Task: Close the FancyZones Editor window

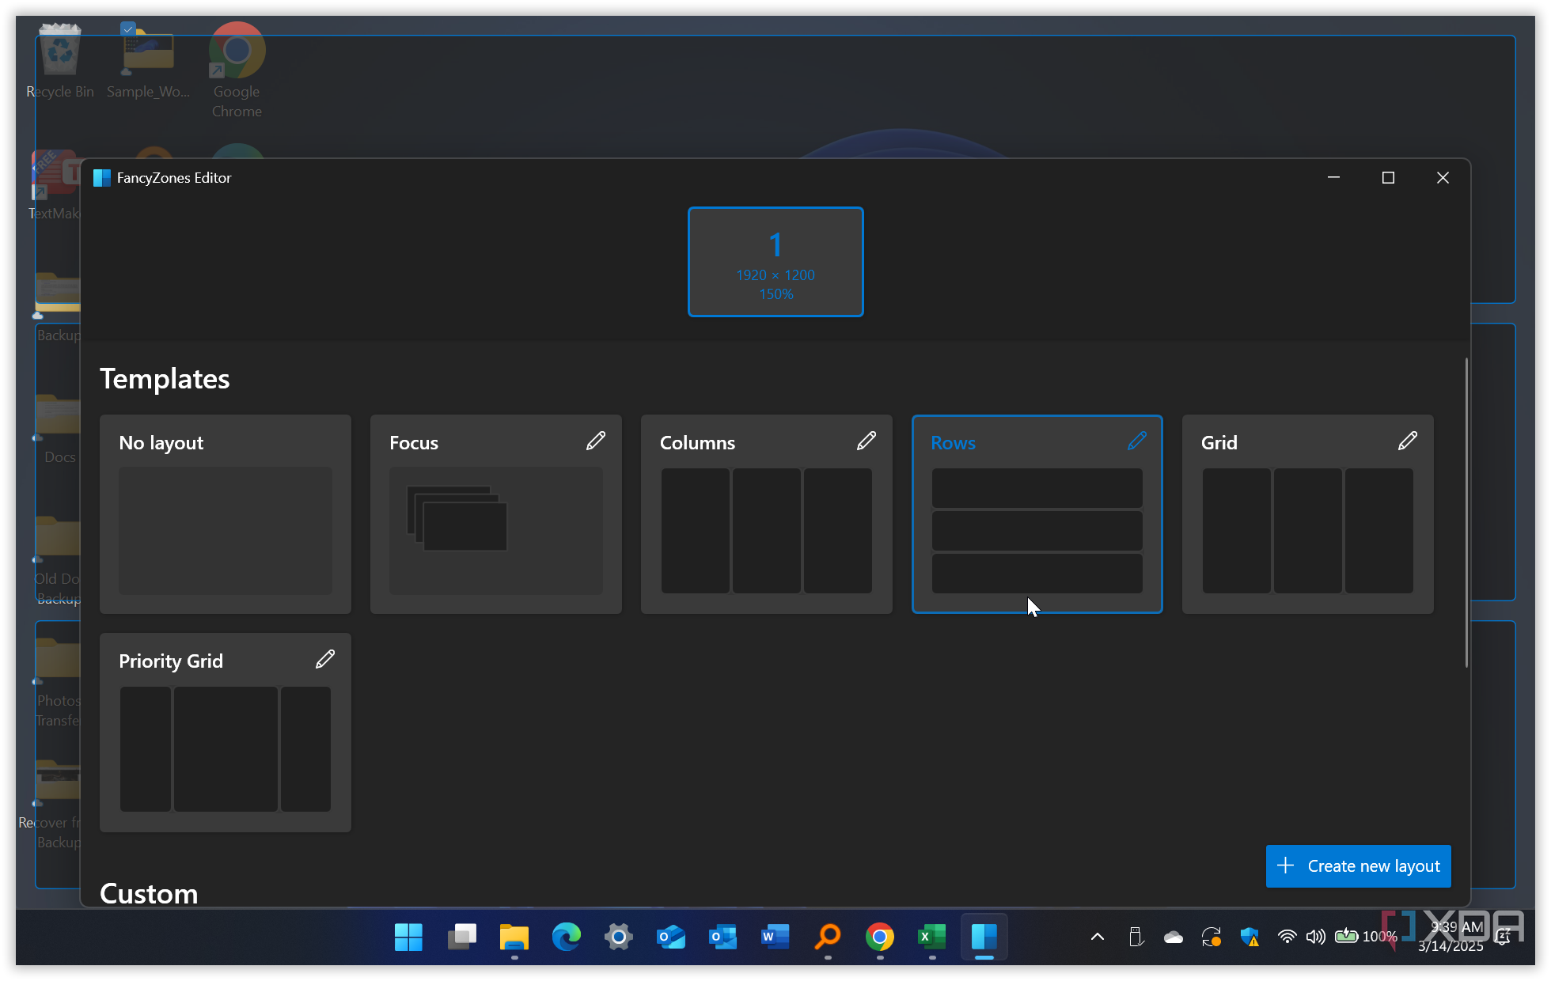Action: pos(1443,178)
